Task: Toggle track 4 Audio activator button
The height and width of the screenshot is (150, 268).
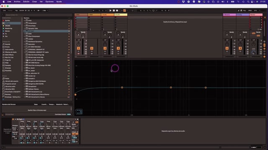Action: [118, 48]
